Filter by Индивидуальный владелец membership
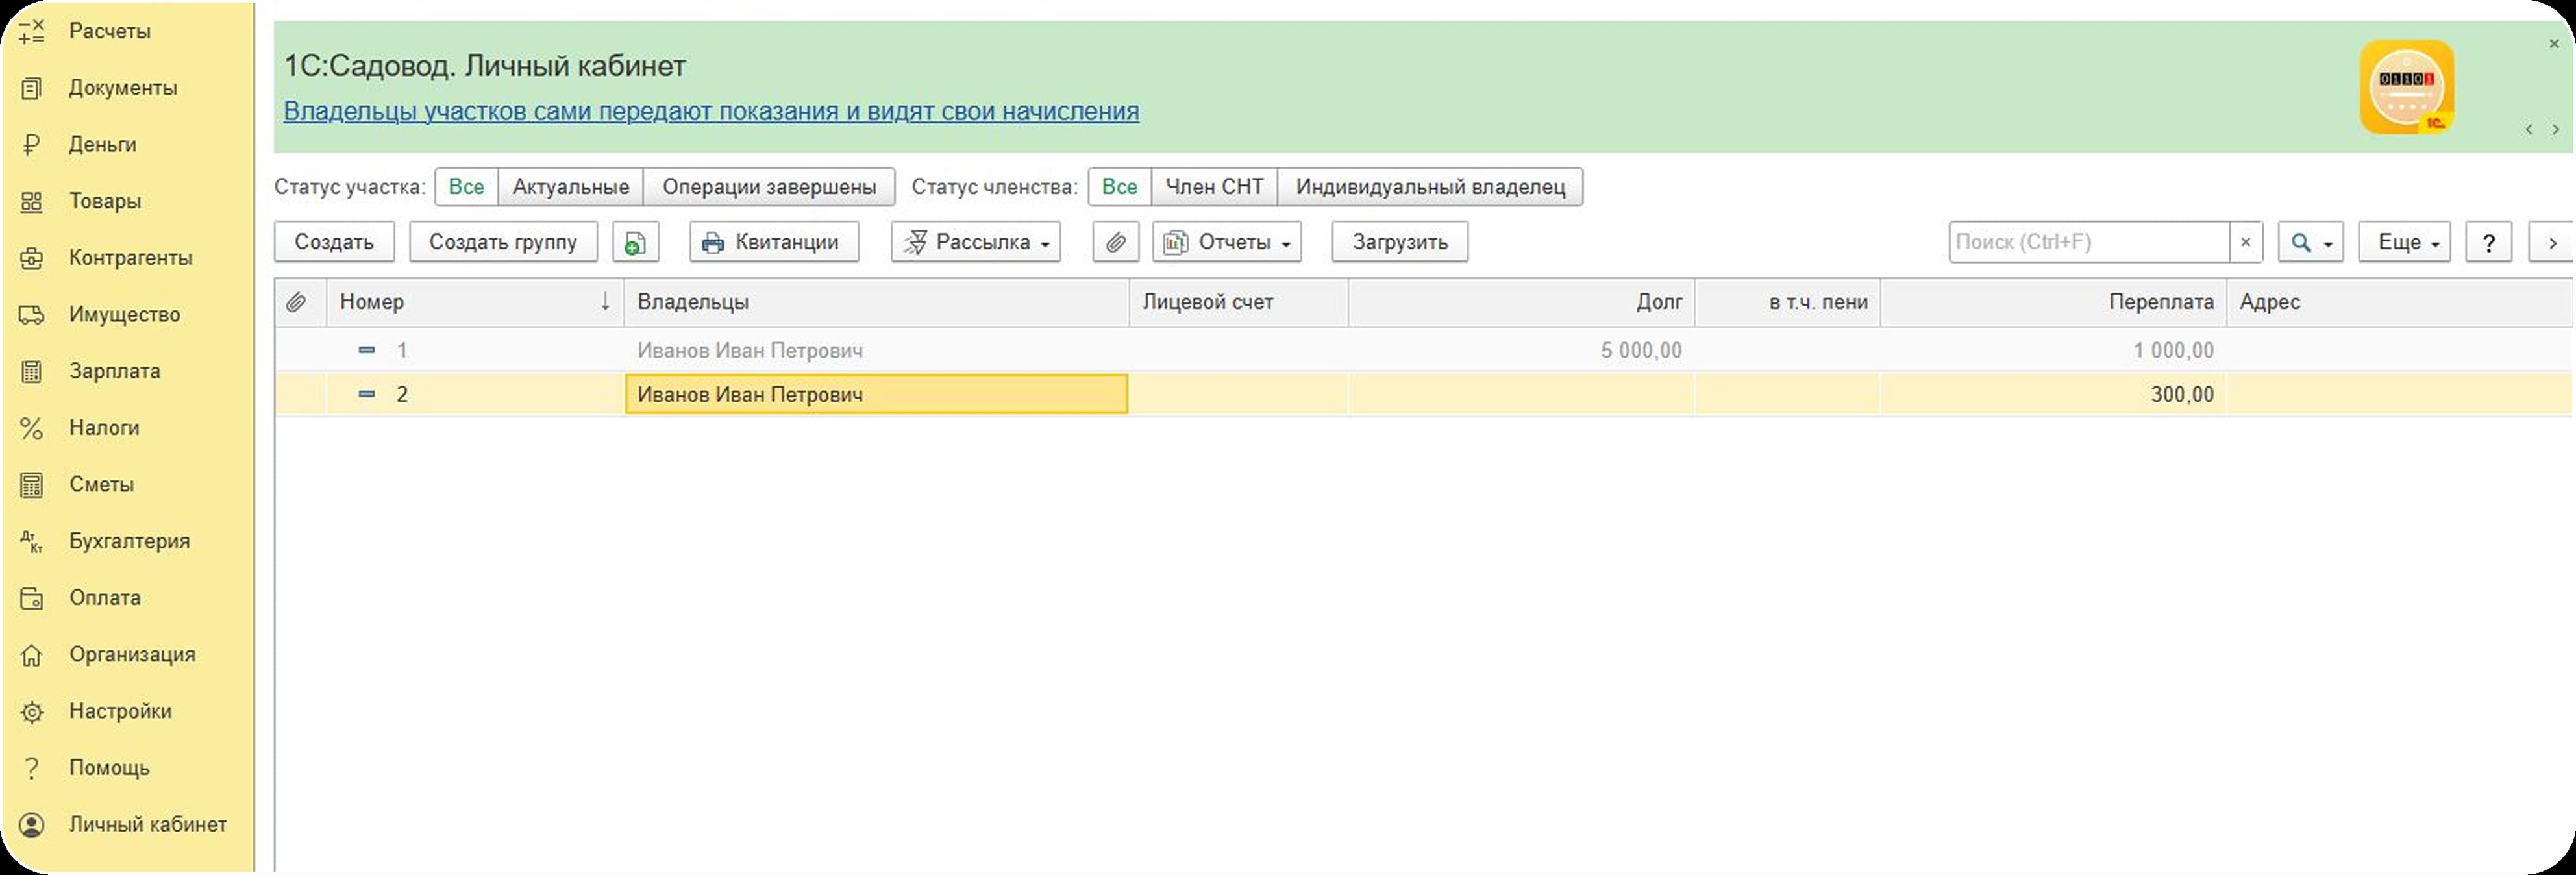 click(x=1430, y=187)
